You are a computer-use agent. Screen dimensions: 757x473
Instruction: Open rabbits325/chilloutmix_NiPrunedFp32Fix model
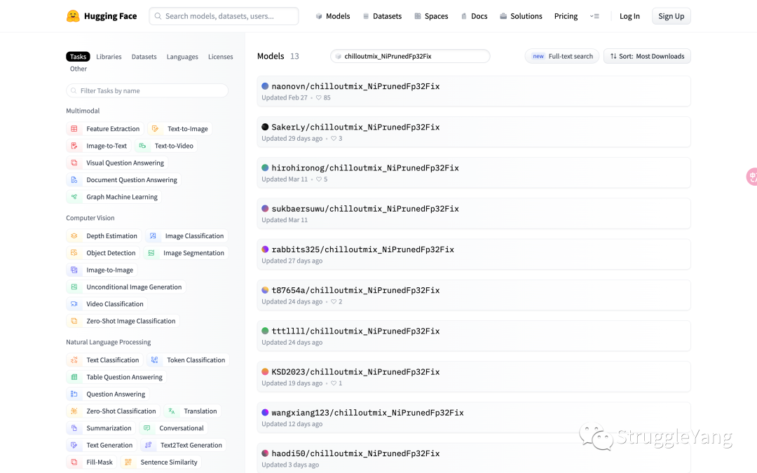point(474,254)
